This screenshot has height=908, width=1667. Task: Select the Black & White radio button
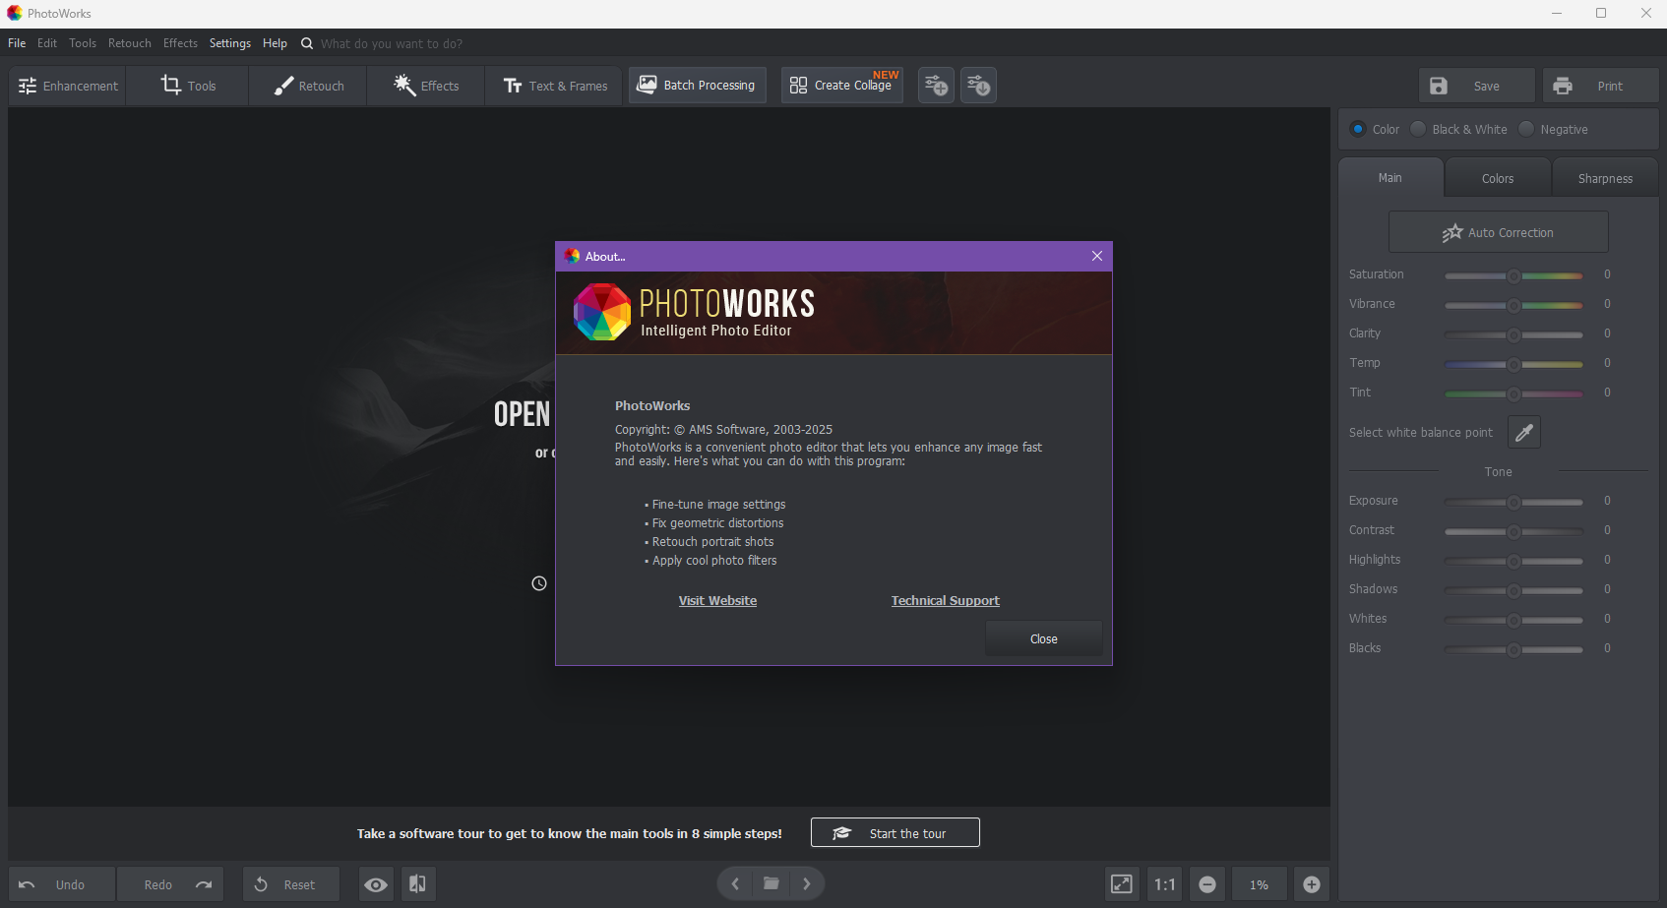click(1418, 129)
